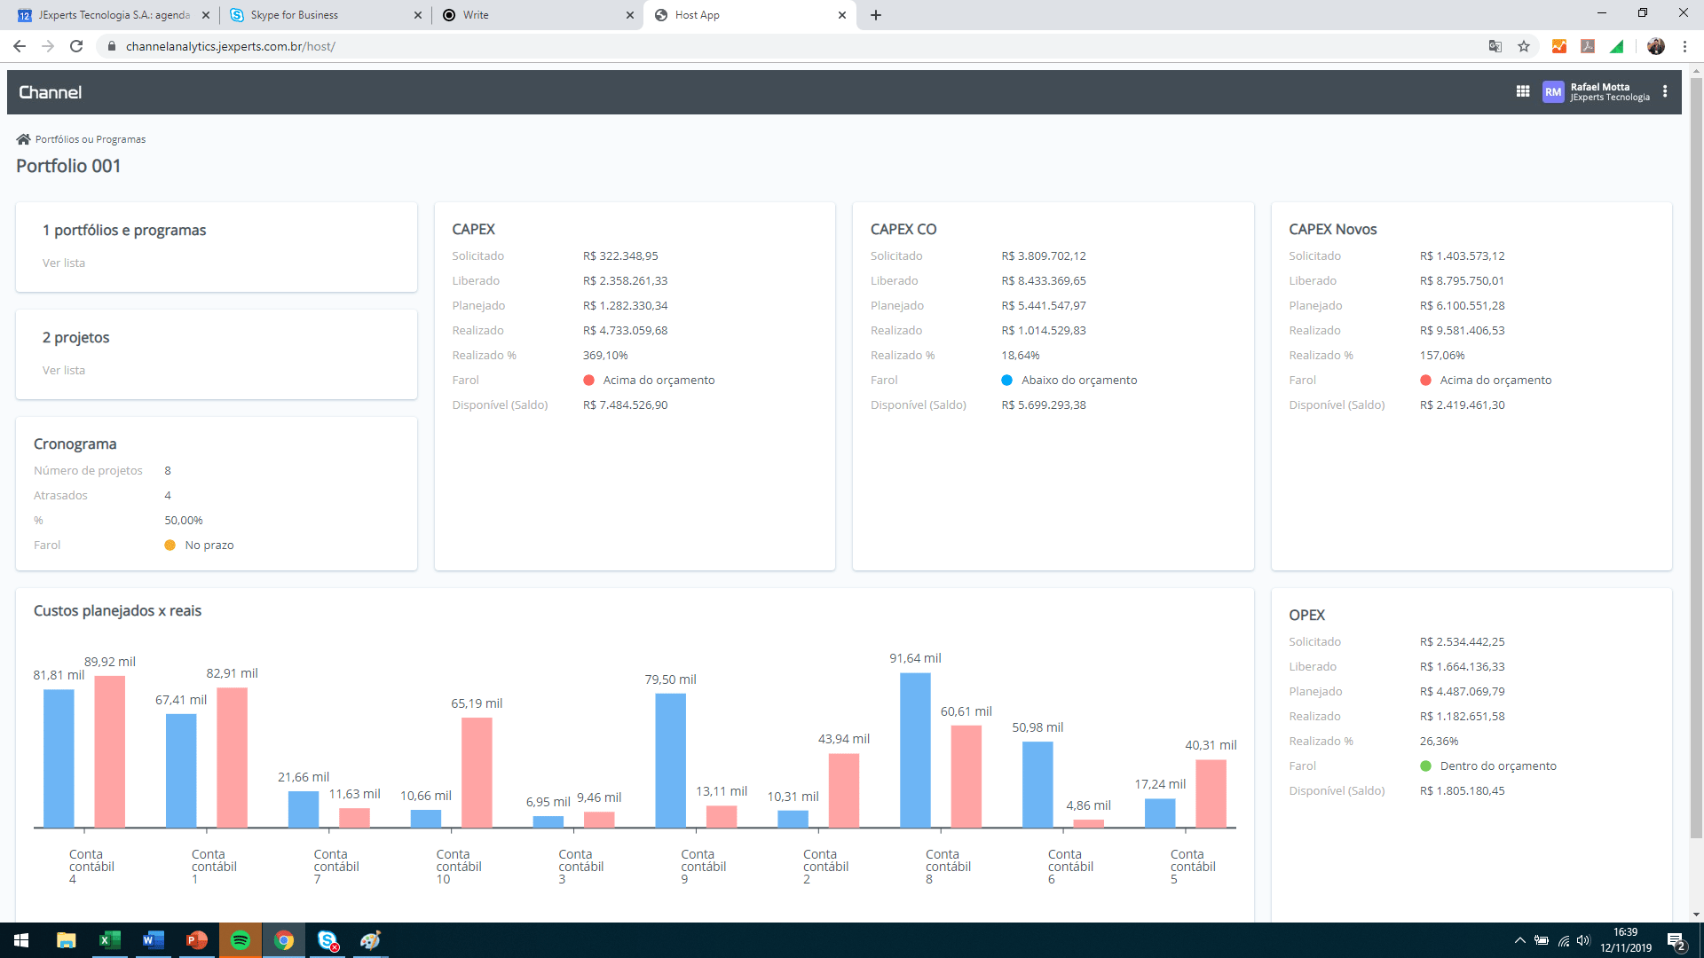This screenshot has height=958, width=1704.
Task: Click the Portfólios ou Programas breadcrumb
Action: 91,139
